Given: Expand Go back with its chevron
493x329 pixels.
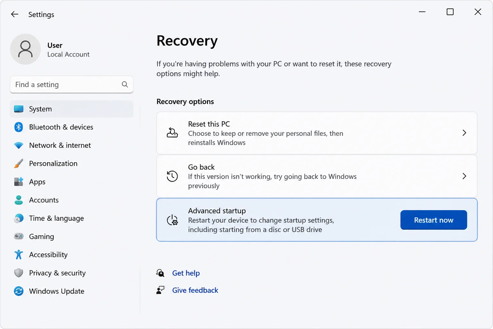Looking at the screenshot, I should coord(464,176).
